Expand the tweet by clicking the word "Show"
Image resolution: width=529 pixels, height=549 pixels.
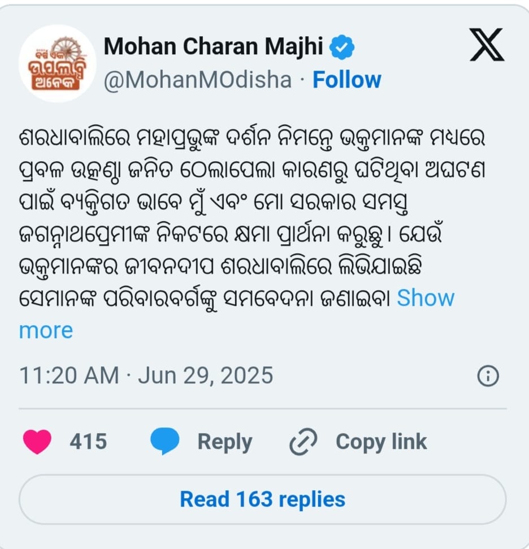pyautogui.click(x=426, y=298)
